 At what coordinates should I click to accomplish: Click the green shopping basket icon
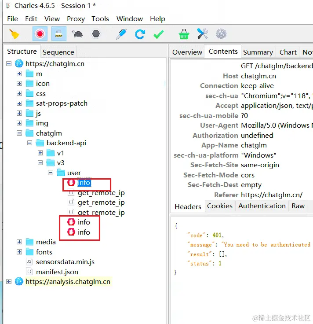pos(184,34)
